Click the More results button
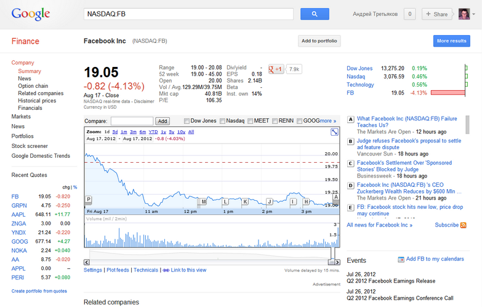The width and height of the screenshot is (482, 307). [452, 41]
